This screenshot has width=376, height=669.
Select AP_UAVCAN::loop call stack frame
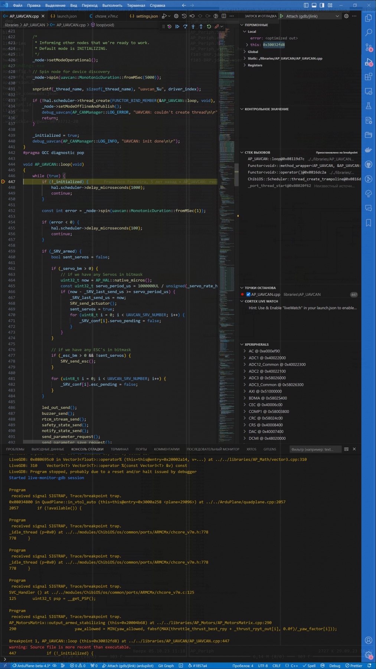[x=300, y=159]
